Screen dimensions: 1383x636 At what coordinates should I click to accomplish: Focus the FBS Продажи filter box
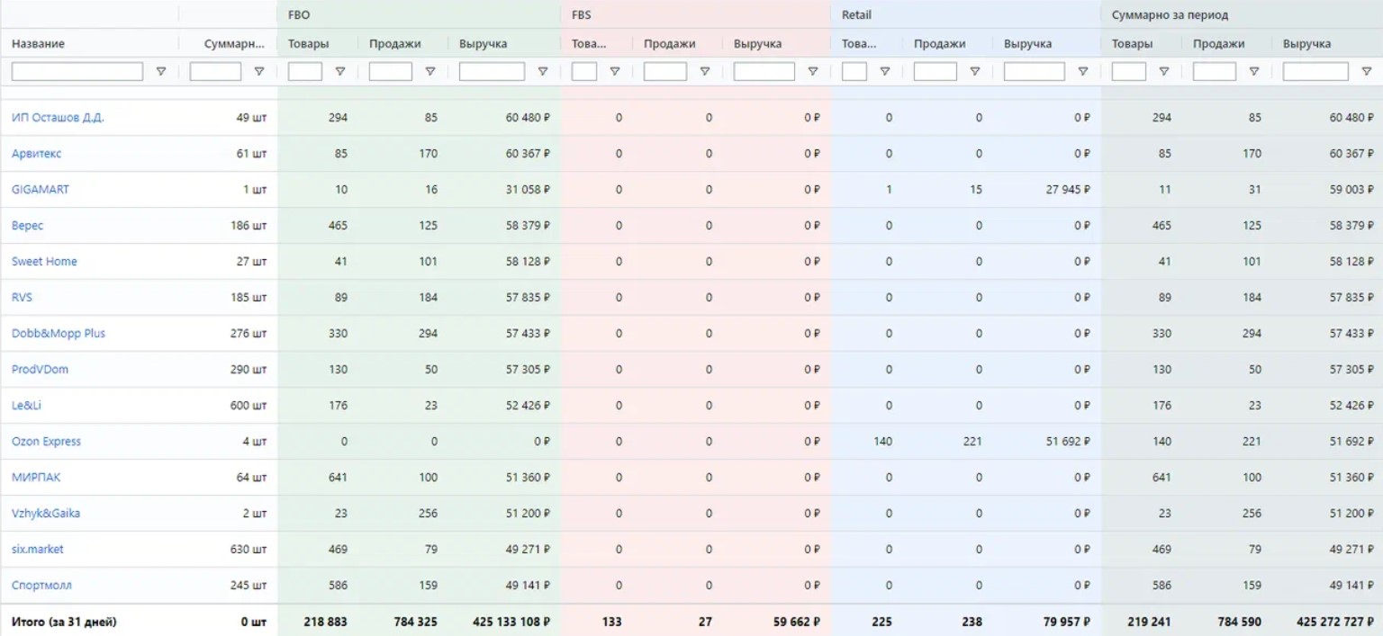point(665,72)
